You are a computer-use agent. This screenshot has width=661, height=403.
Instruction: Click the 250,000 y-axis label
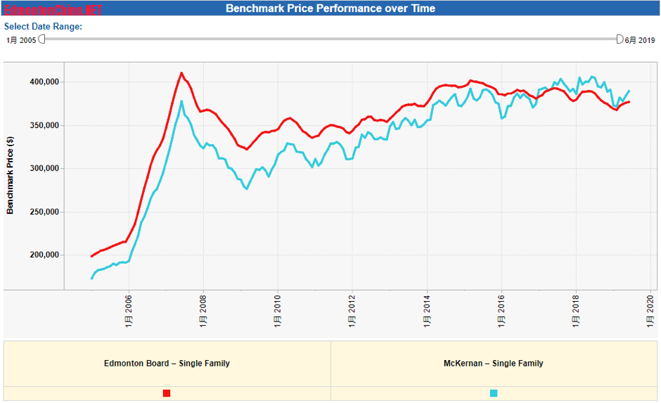[x=44, y=212]
